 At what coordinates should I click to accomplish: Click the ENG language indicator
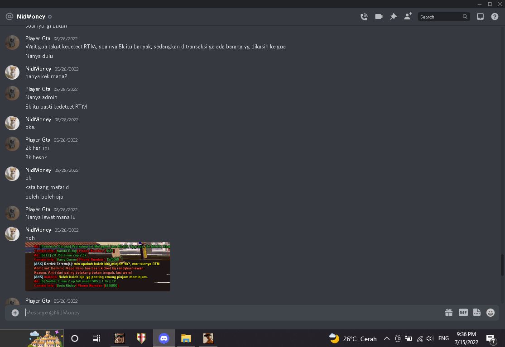(x=443, y=338)
